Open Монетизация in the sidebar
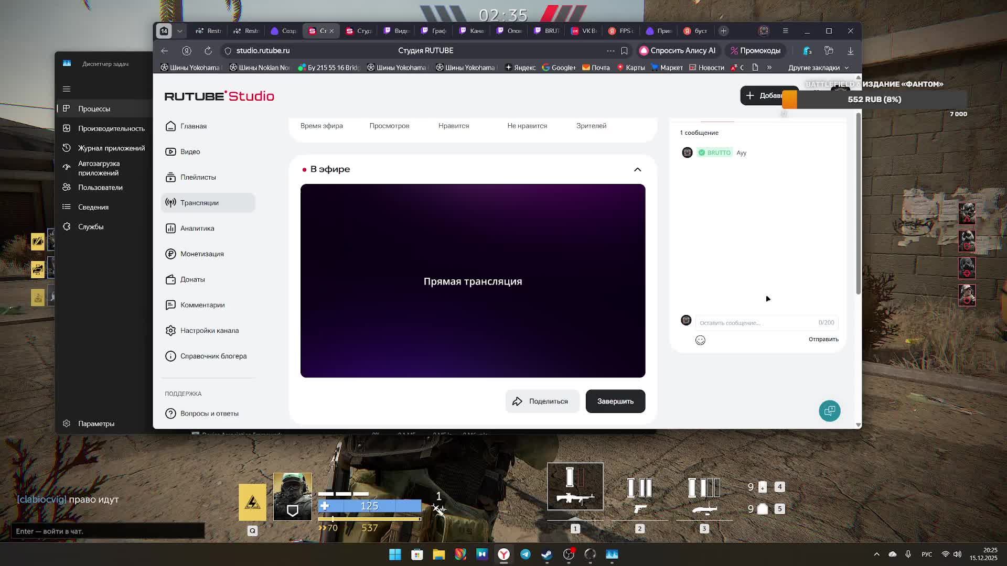Viewport: 1007px width, 566px height. pos(202,254)
